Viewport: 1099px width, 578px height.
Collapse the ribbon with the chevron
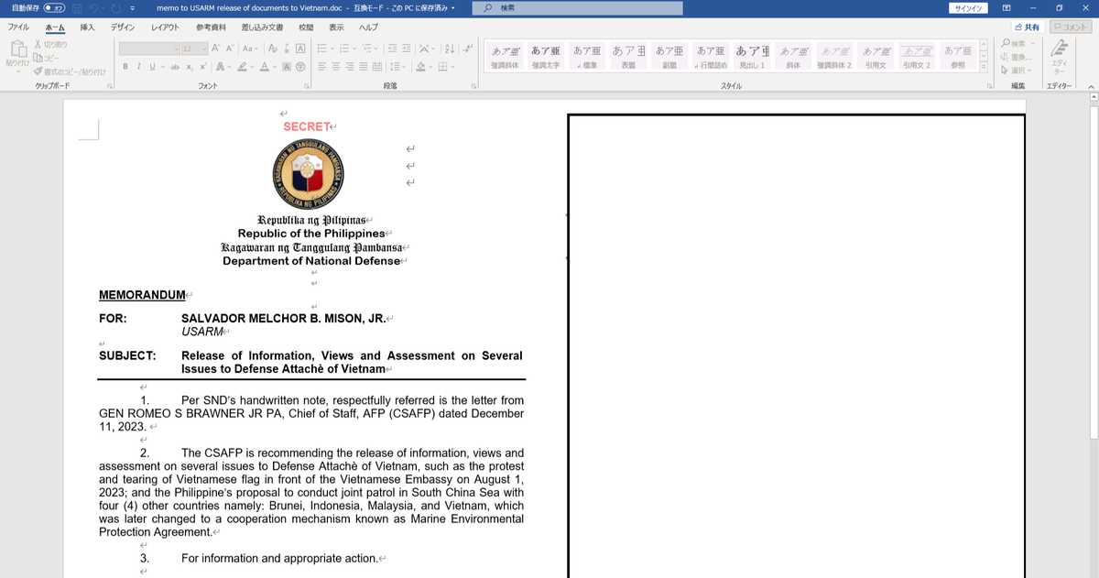(1090, 85)
